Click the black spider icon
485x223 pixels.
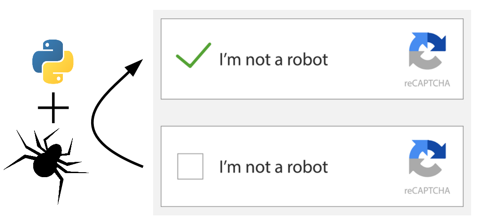46,166
